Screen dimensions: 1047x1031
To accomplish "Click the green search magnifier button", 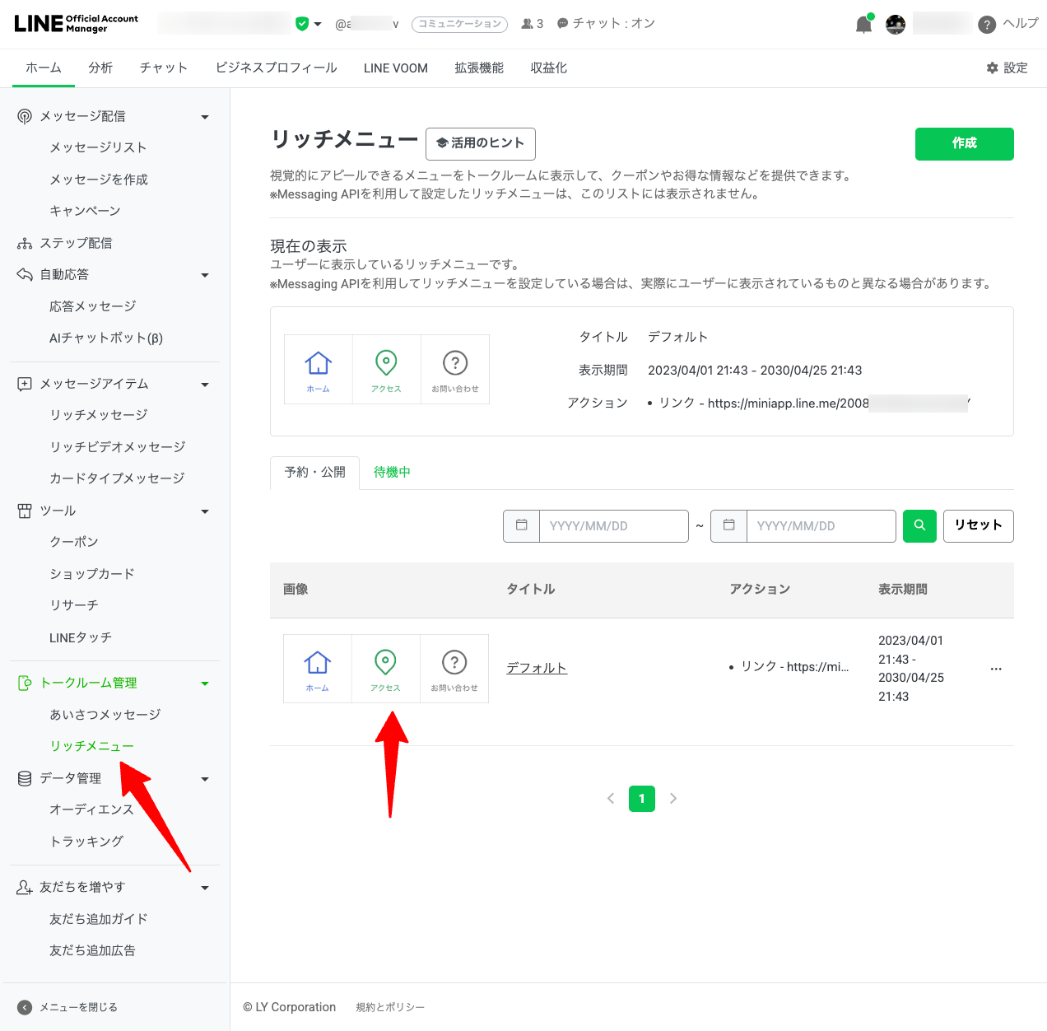I will [x=919, y=525].
